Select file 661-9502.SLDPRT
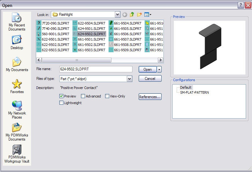The height and width of the screenshot is (172, 252). [89, 45]
